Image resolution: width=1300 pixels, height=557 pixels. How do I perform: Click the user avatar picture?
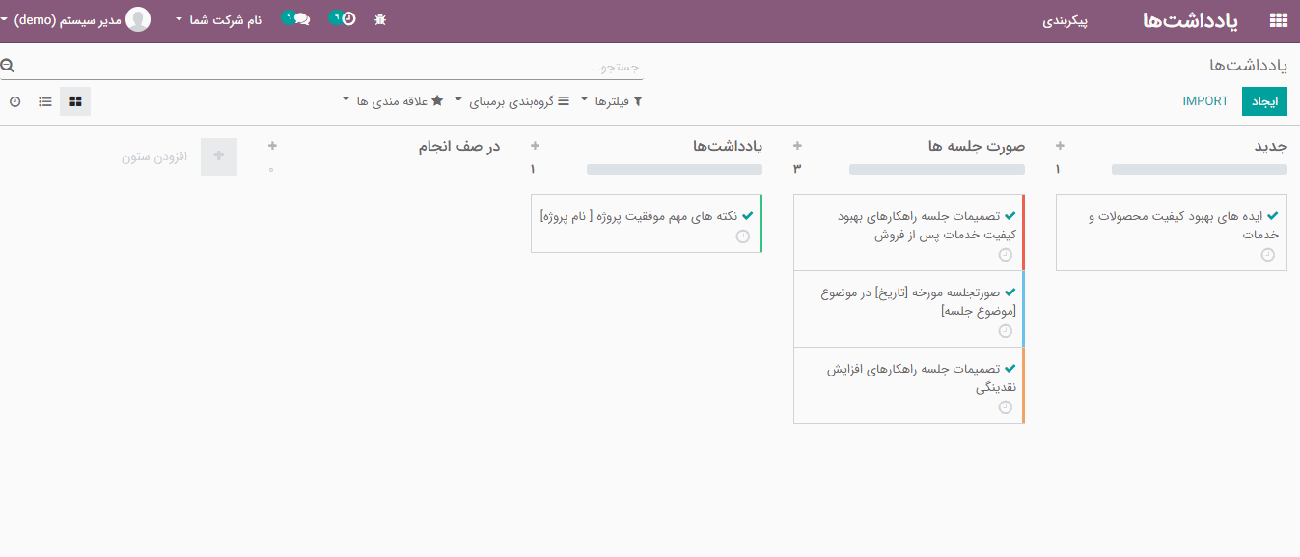138,19
